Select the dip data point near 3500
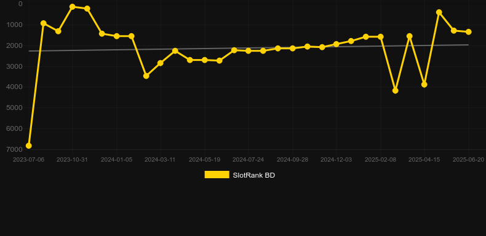 pyautogui.click(x=146, y=76)
